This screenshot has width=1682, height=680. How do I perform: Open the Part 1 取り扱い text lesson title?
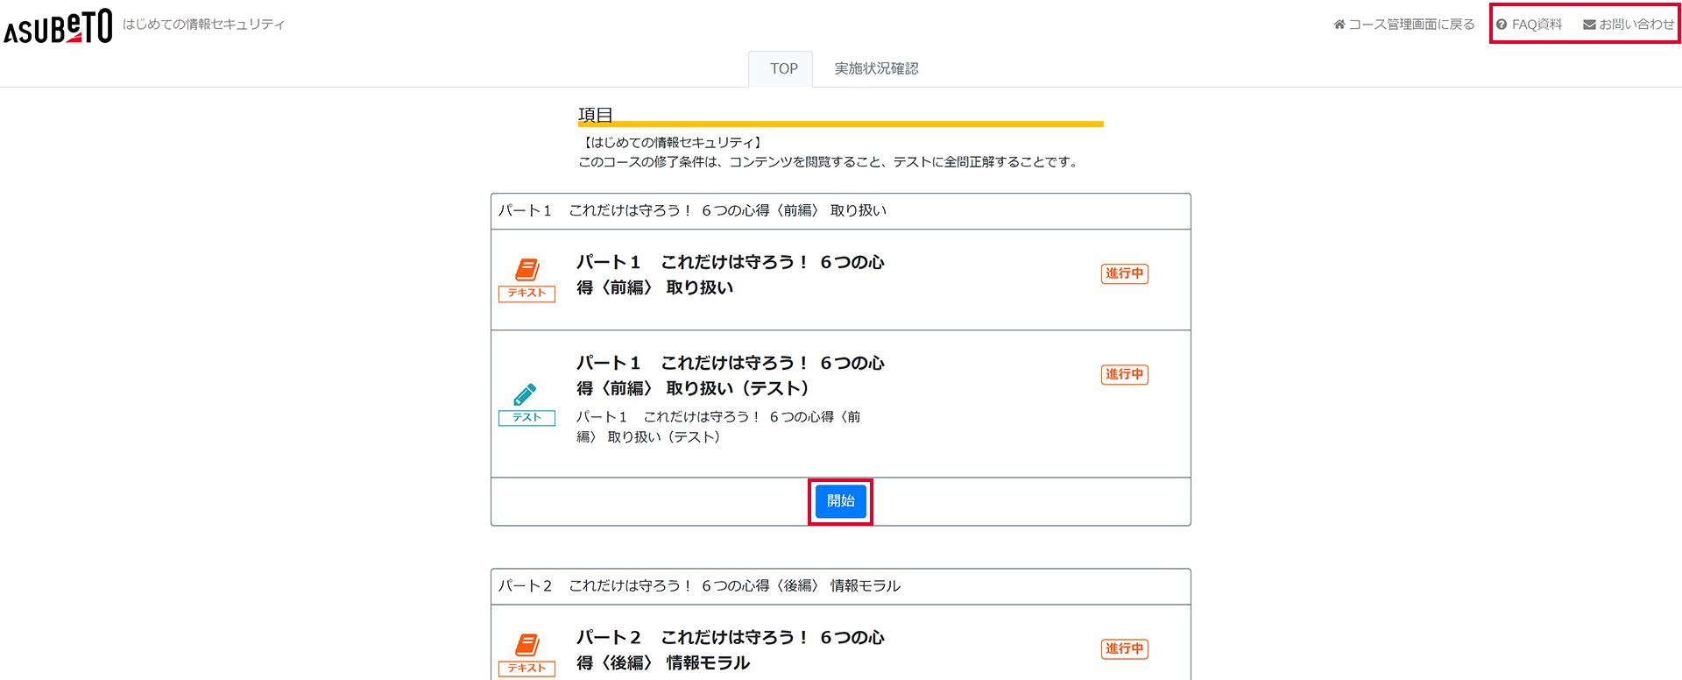point(730,274)
